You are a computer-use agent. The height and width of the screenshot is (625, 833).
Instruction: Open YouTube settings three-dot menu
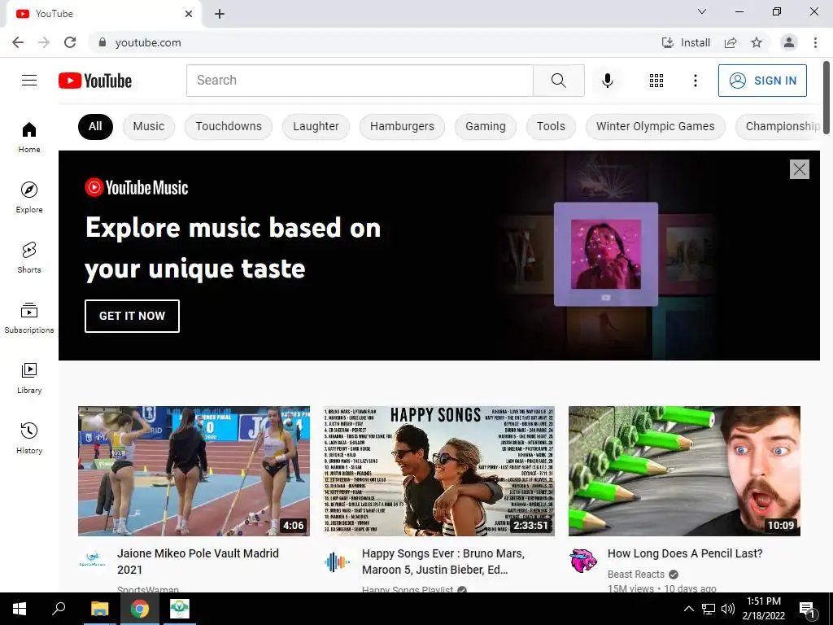[x=695, y=81]
